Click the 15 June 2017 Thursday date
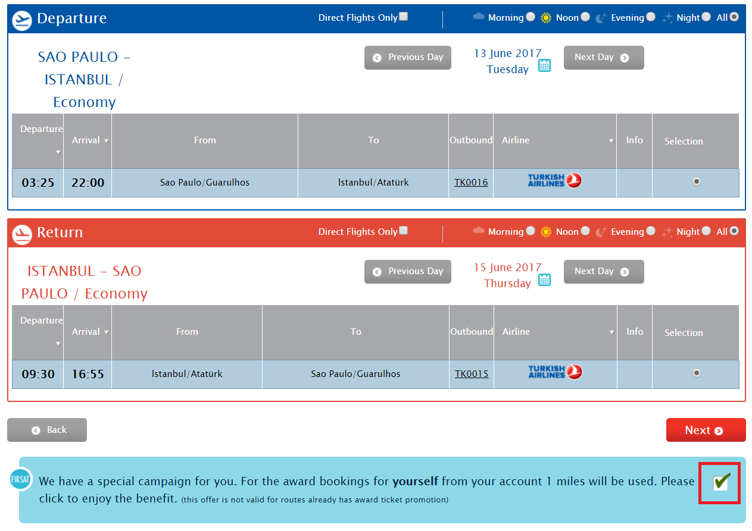Screen dimensions: 752x531 point(507,275)
